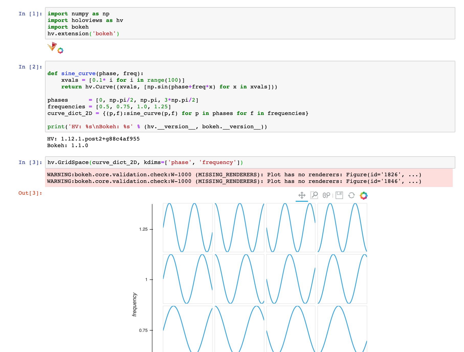Click the small Bokeh icon next to HoloViews logo
Image resolution: width=464 pixels, height=352 pixels.
point(61,50)
